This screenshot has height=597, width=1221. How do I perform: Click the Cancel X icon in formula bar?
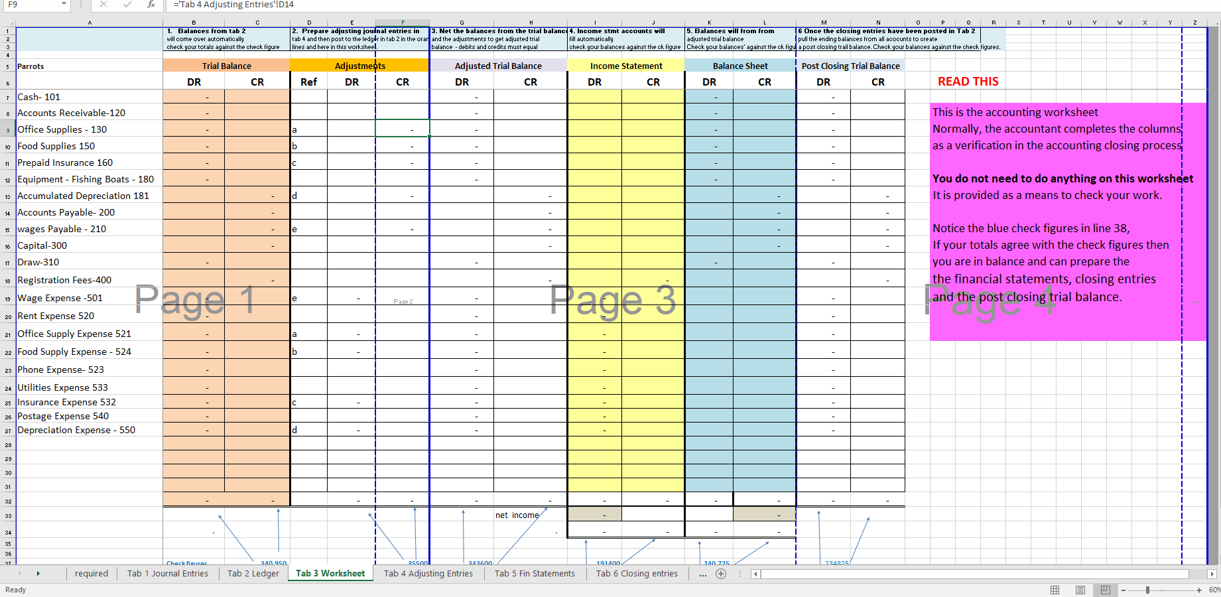[103, 5]
